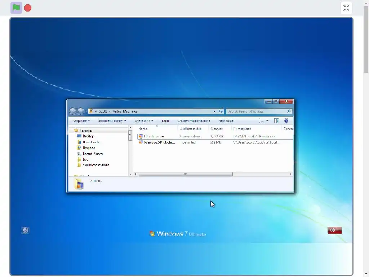The image size is (369, 277).
Task: Sort by the Memory column header
Action: click(x=217, y=129)
